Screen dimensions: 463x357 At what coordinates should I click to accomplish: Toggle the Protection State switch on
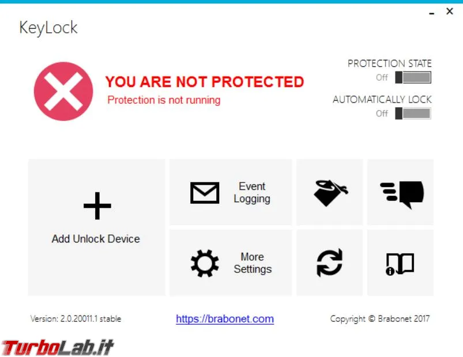[413, 78]
